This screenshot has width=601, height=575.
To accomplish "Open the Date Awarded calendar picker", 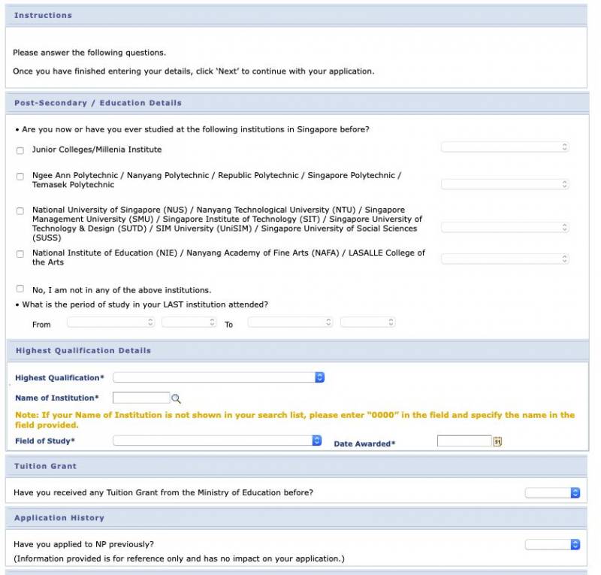I will click(497, 441).
